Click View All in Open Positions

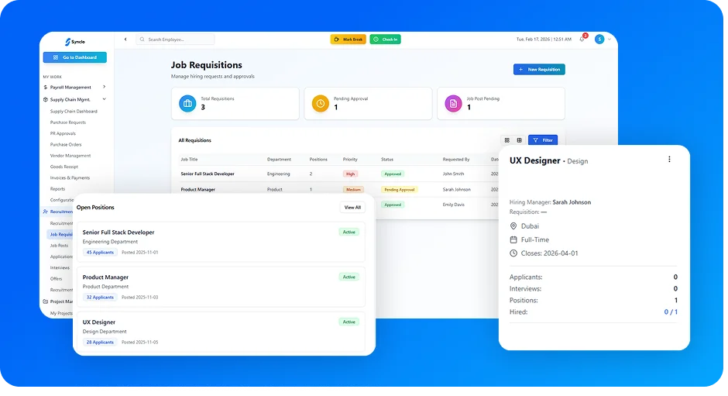tap(352, 208)
